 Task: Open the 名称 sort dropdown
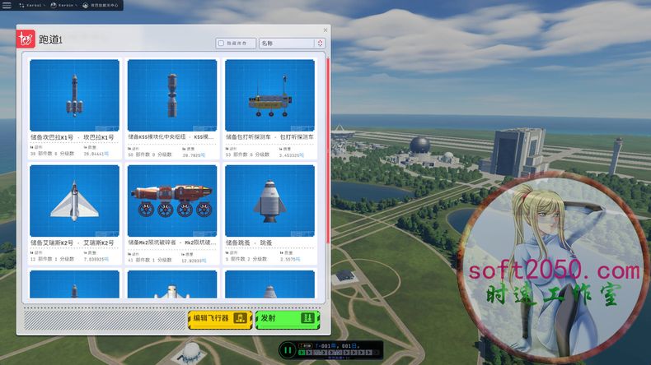pyautogui.click(x=284, y=44)
